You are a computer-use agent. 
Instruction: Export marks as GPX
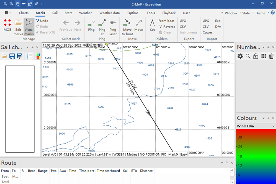[x=183, y=21]
